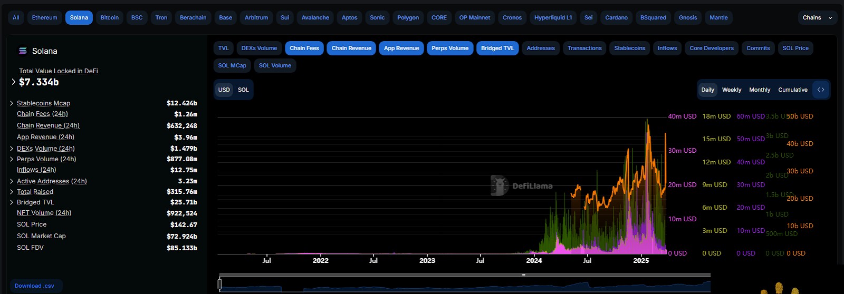Open the Sui chain tab
Viewport: 844px width, 294px height.
click(x=285, y=17)
